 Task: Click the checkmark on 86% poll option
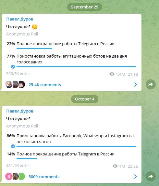coord(13,146)
